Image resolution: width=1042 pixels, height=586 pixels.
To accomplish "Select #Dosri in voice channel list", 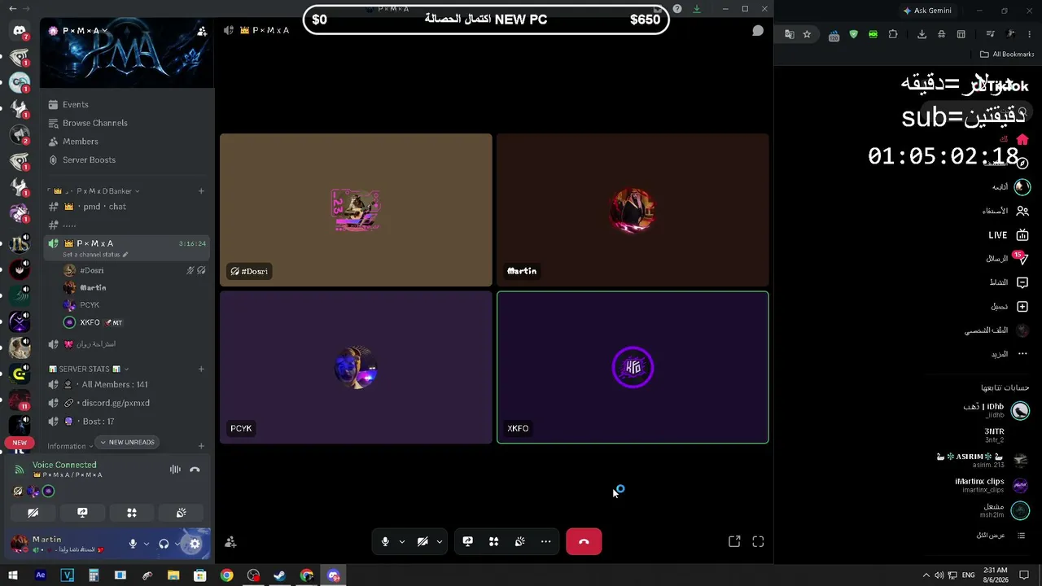I will (91, 270).
